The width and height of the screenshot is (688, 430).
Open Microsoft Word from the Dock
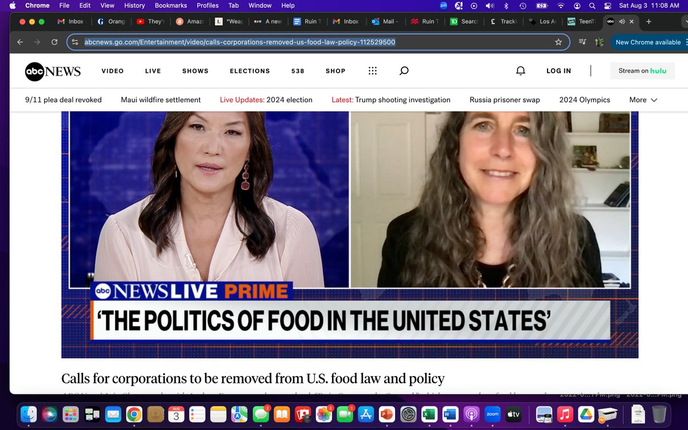[x=450, y=414]
